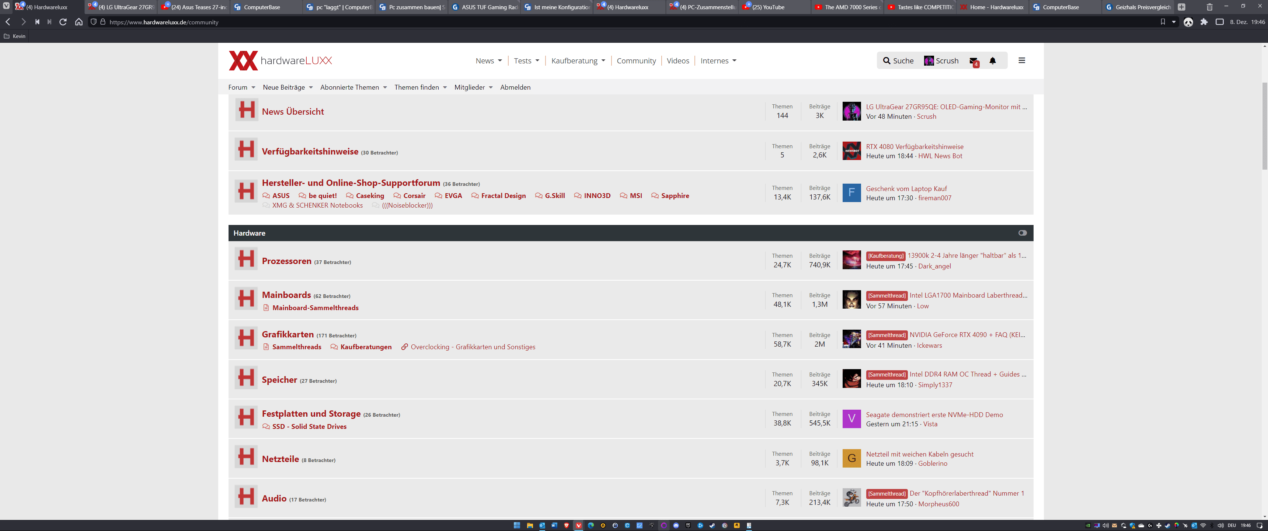Click the browser home icon

pos(79,22)
